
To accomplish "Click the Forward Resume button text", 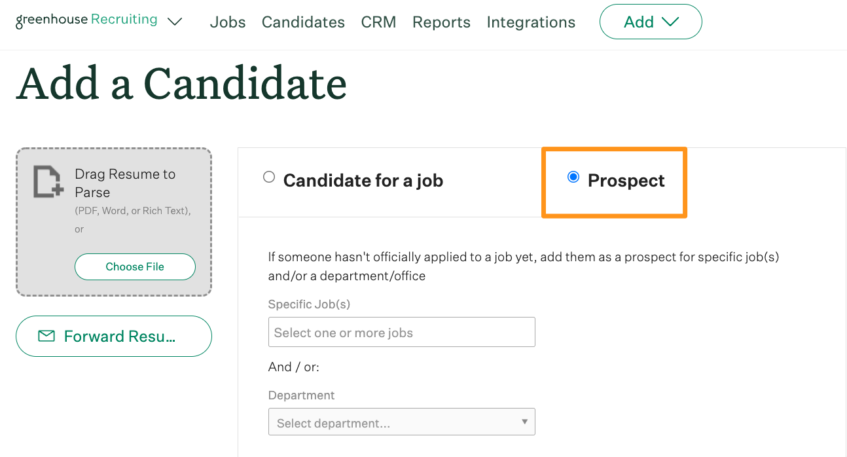I will (120, 337).
